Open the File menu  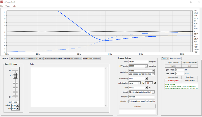pyautogui.click(x=2, y=6)
